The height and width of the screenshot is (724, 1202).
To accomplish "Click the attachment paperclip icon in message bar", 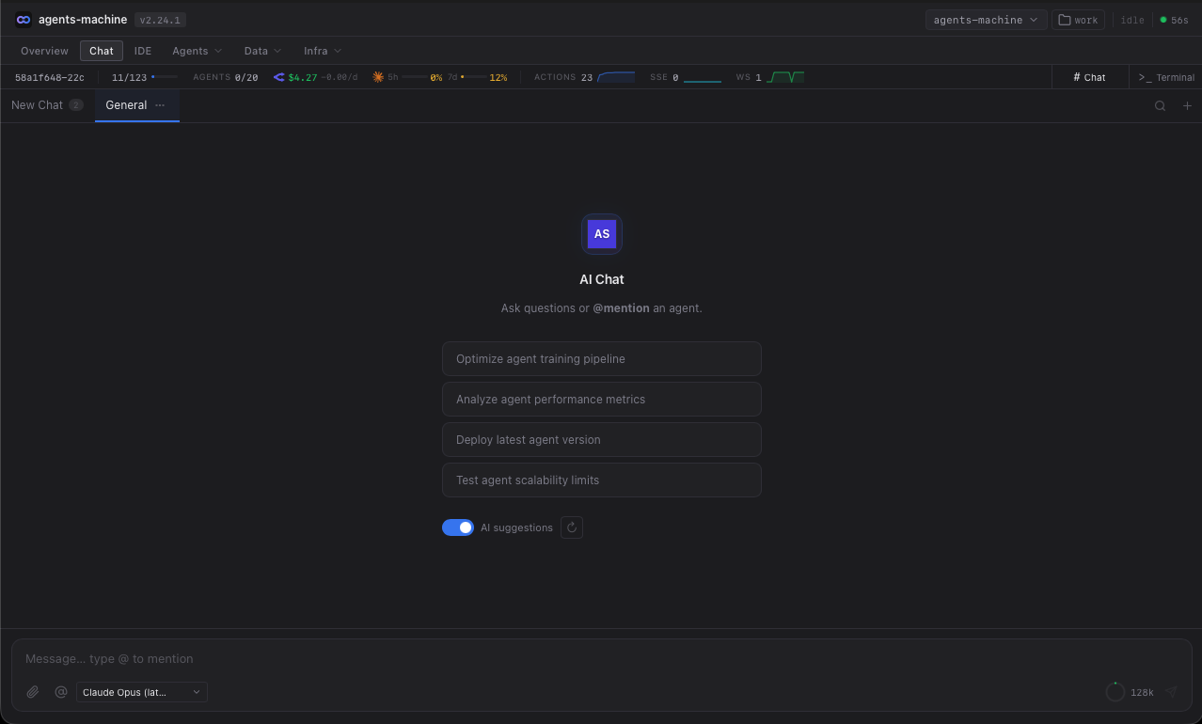I will tap(32, 691).
